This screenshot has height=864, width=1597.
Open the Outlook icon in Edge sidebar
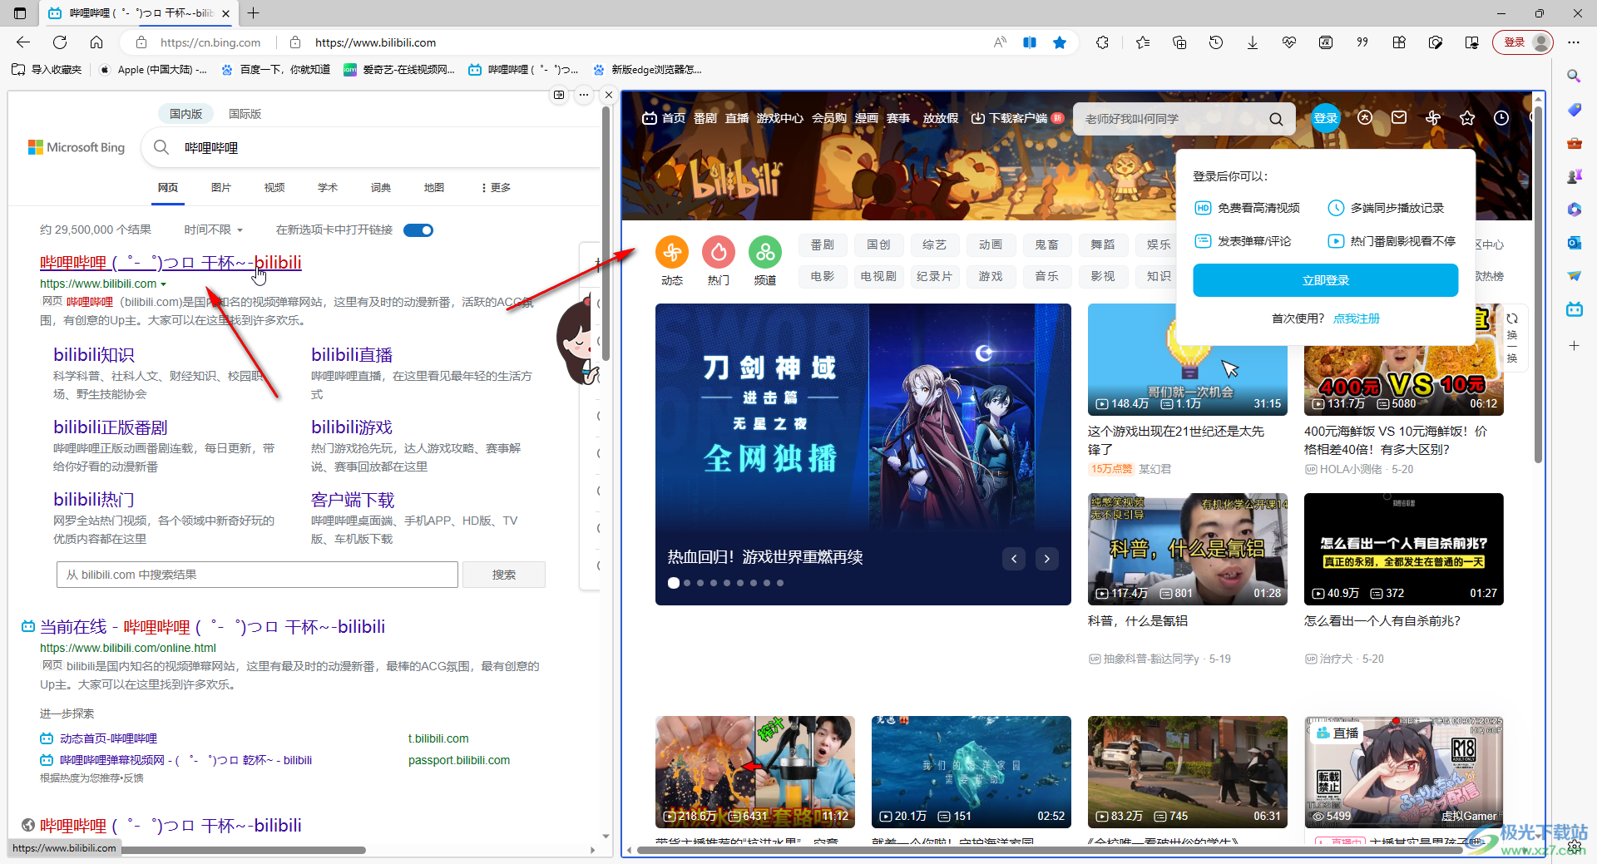(x=1574, y=243)
